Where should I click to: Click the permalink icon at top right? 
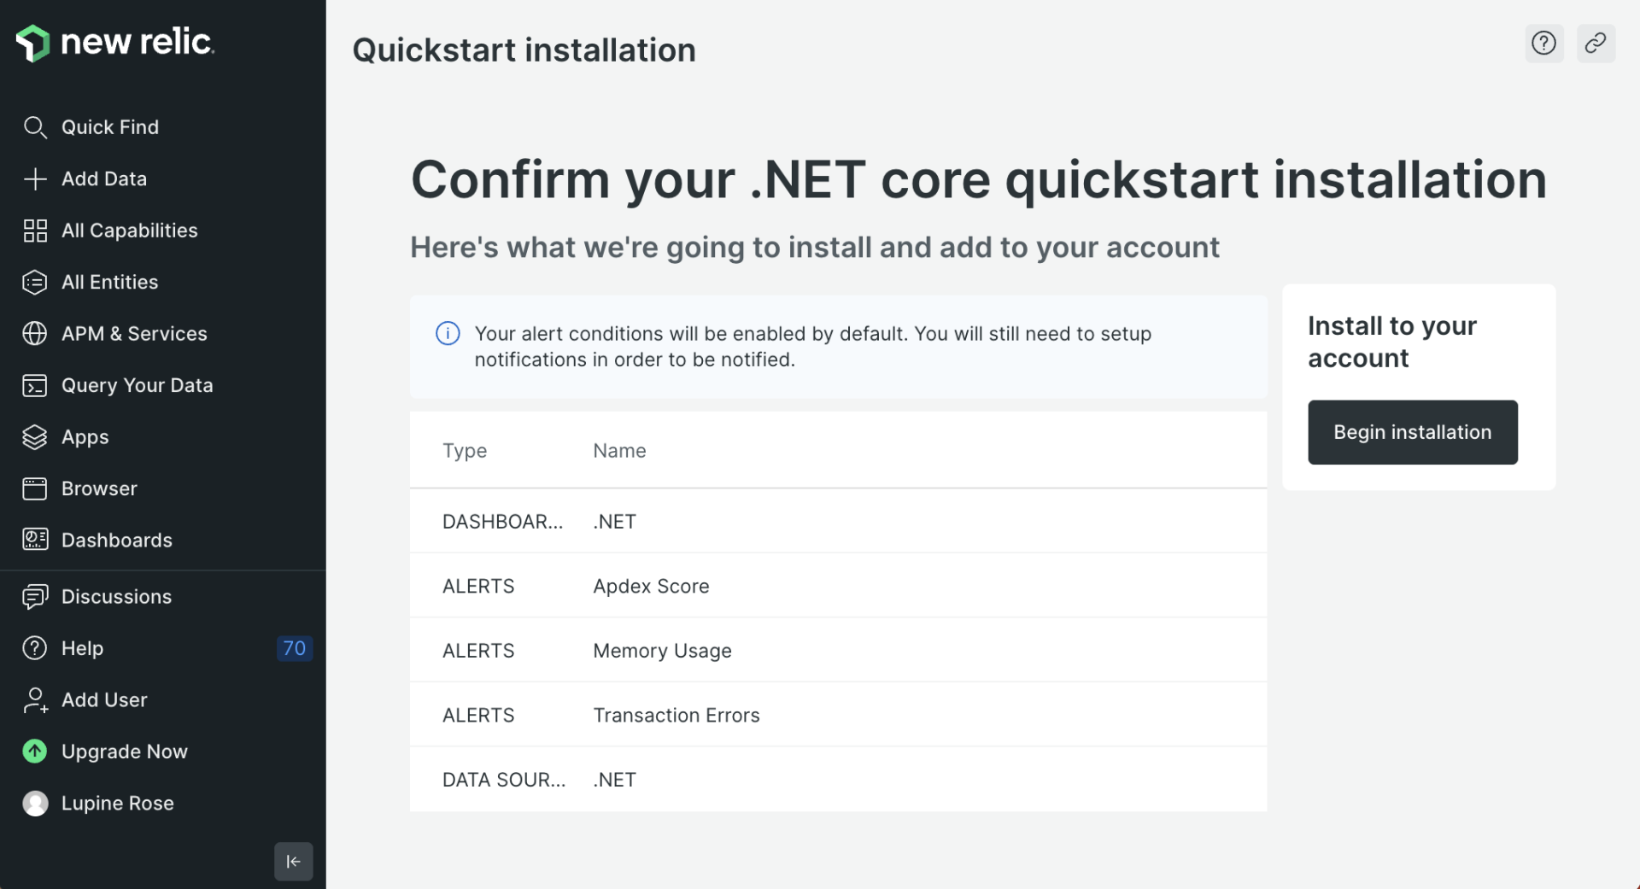click(1596, 43)
